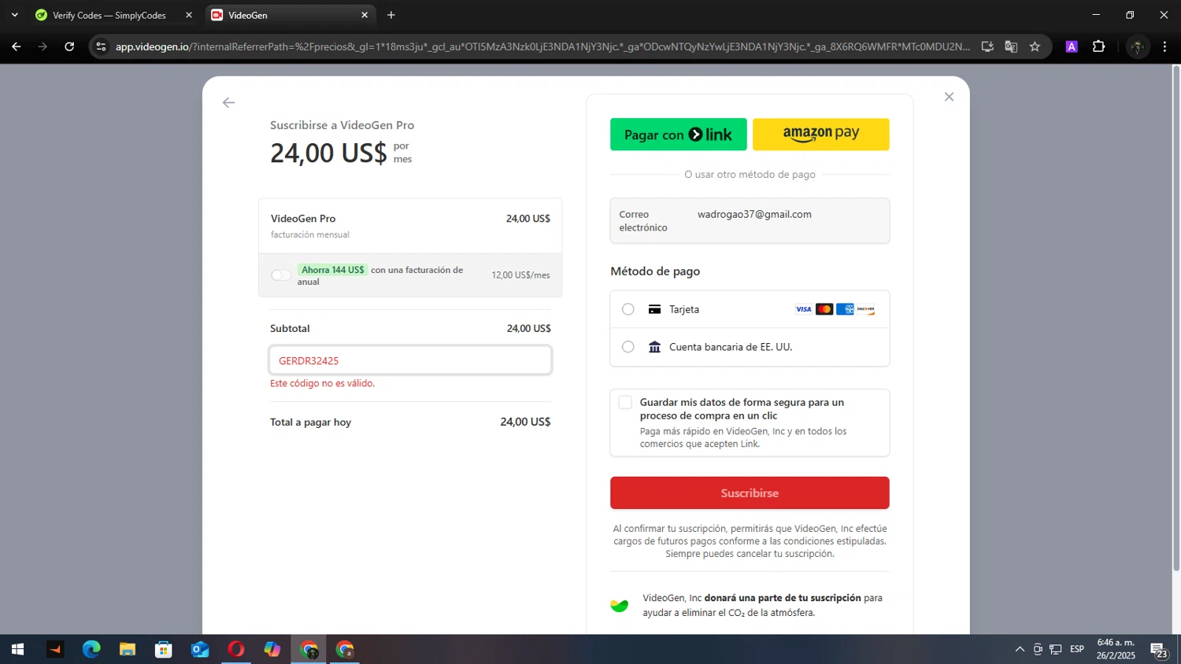Open the notification center icon
1181x664 pixels.
1159,650
